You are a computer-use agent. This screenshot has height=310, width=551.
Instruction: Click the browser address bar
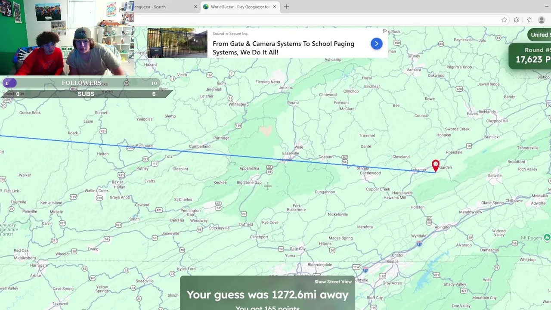point(316,20)
